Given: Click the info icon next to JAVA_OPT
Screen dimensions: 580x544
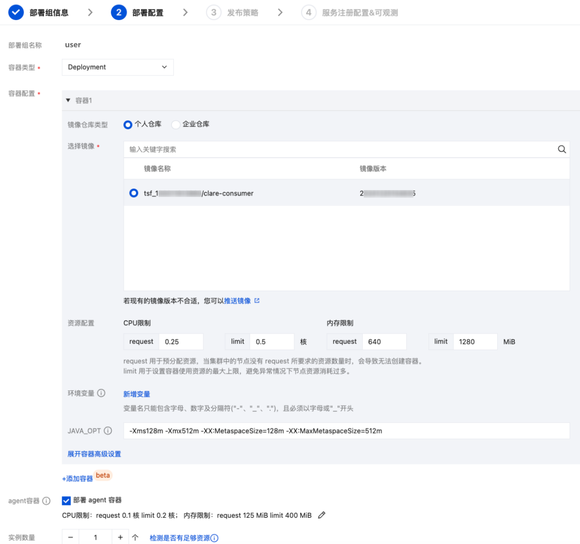Looking at the screenshot, I should 108,431.
